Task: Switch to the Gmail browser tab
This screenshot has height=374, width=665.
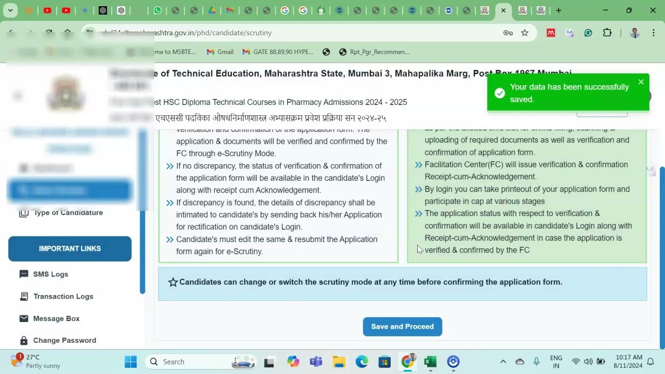Action: tap(230, 10)
